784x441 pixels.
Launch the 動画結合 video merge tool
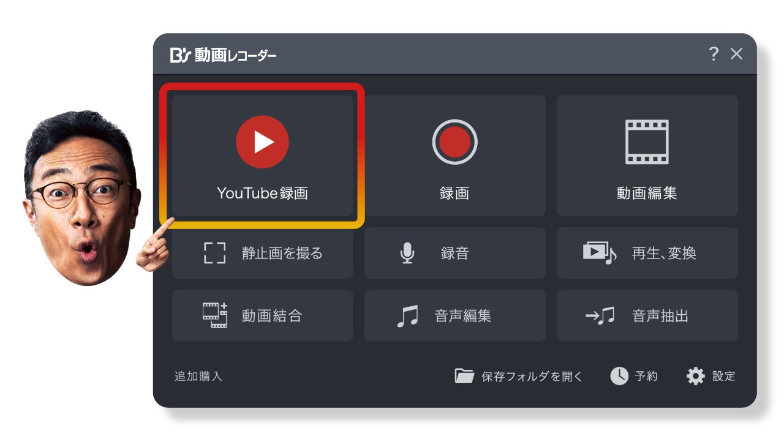[262, 315]
